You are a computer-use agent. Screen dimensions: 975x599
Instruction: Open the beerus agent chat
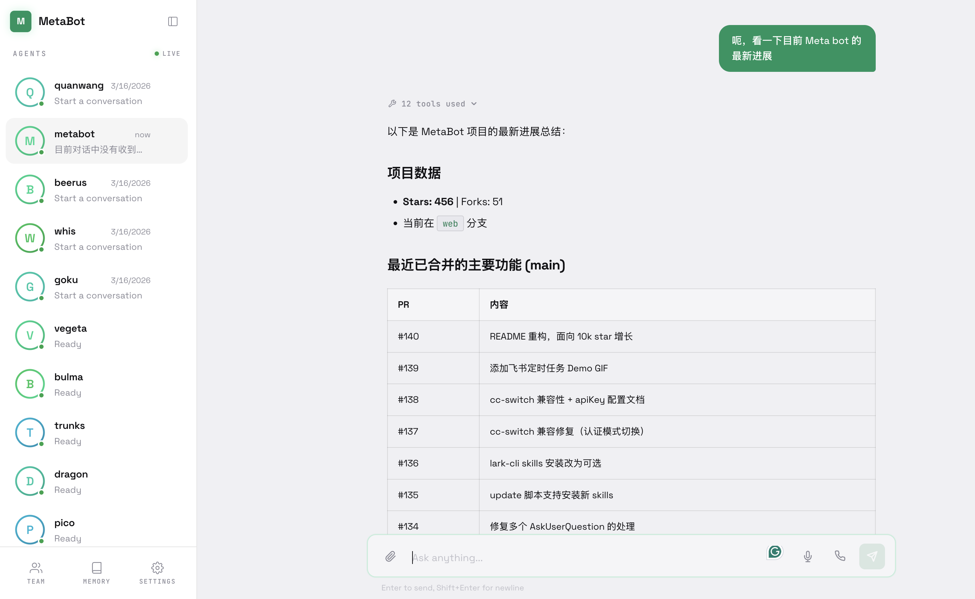click(96, 189)
